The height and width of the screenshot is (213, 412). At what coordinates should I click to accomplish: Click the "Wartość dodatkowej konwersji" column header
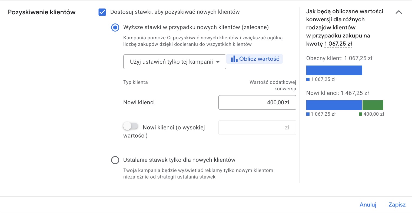(x=273, y=85)
